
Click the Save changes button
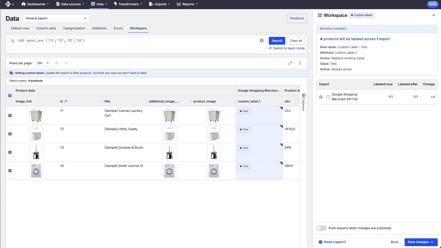point(421,242)
